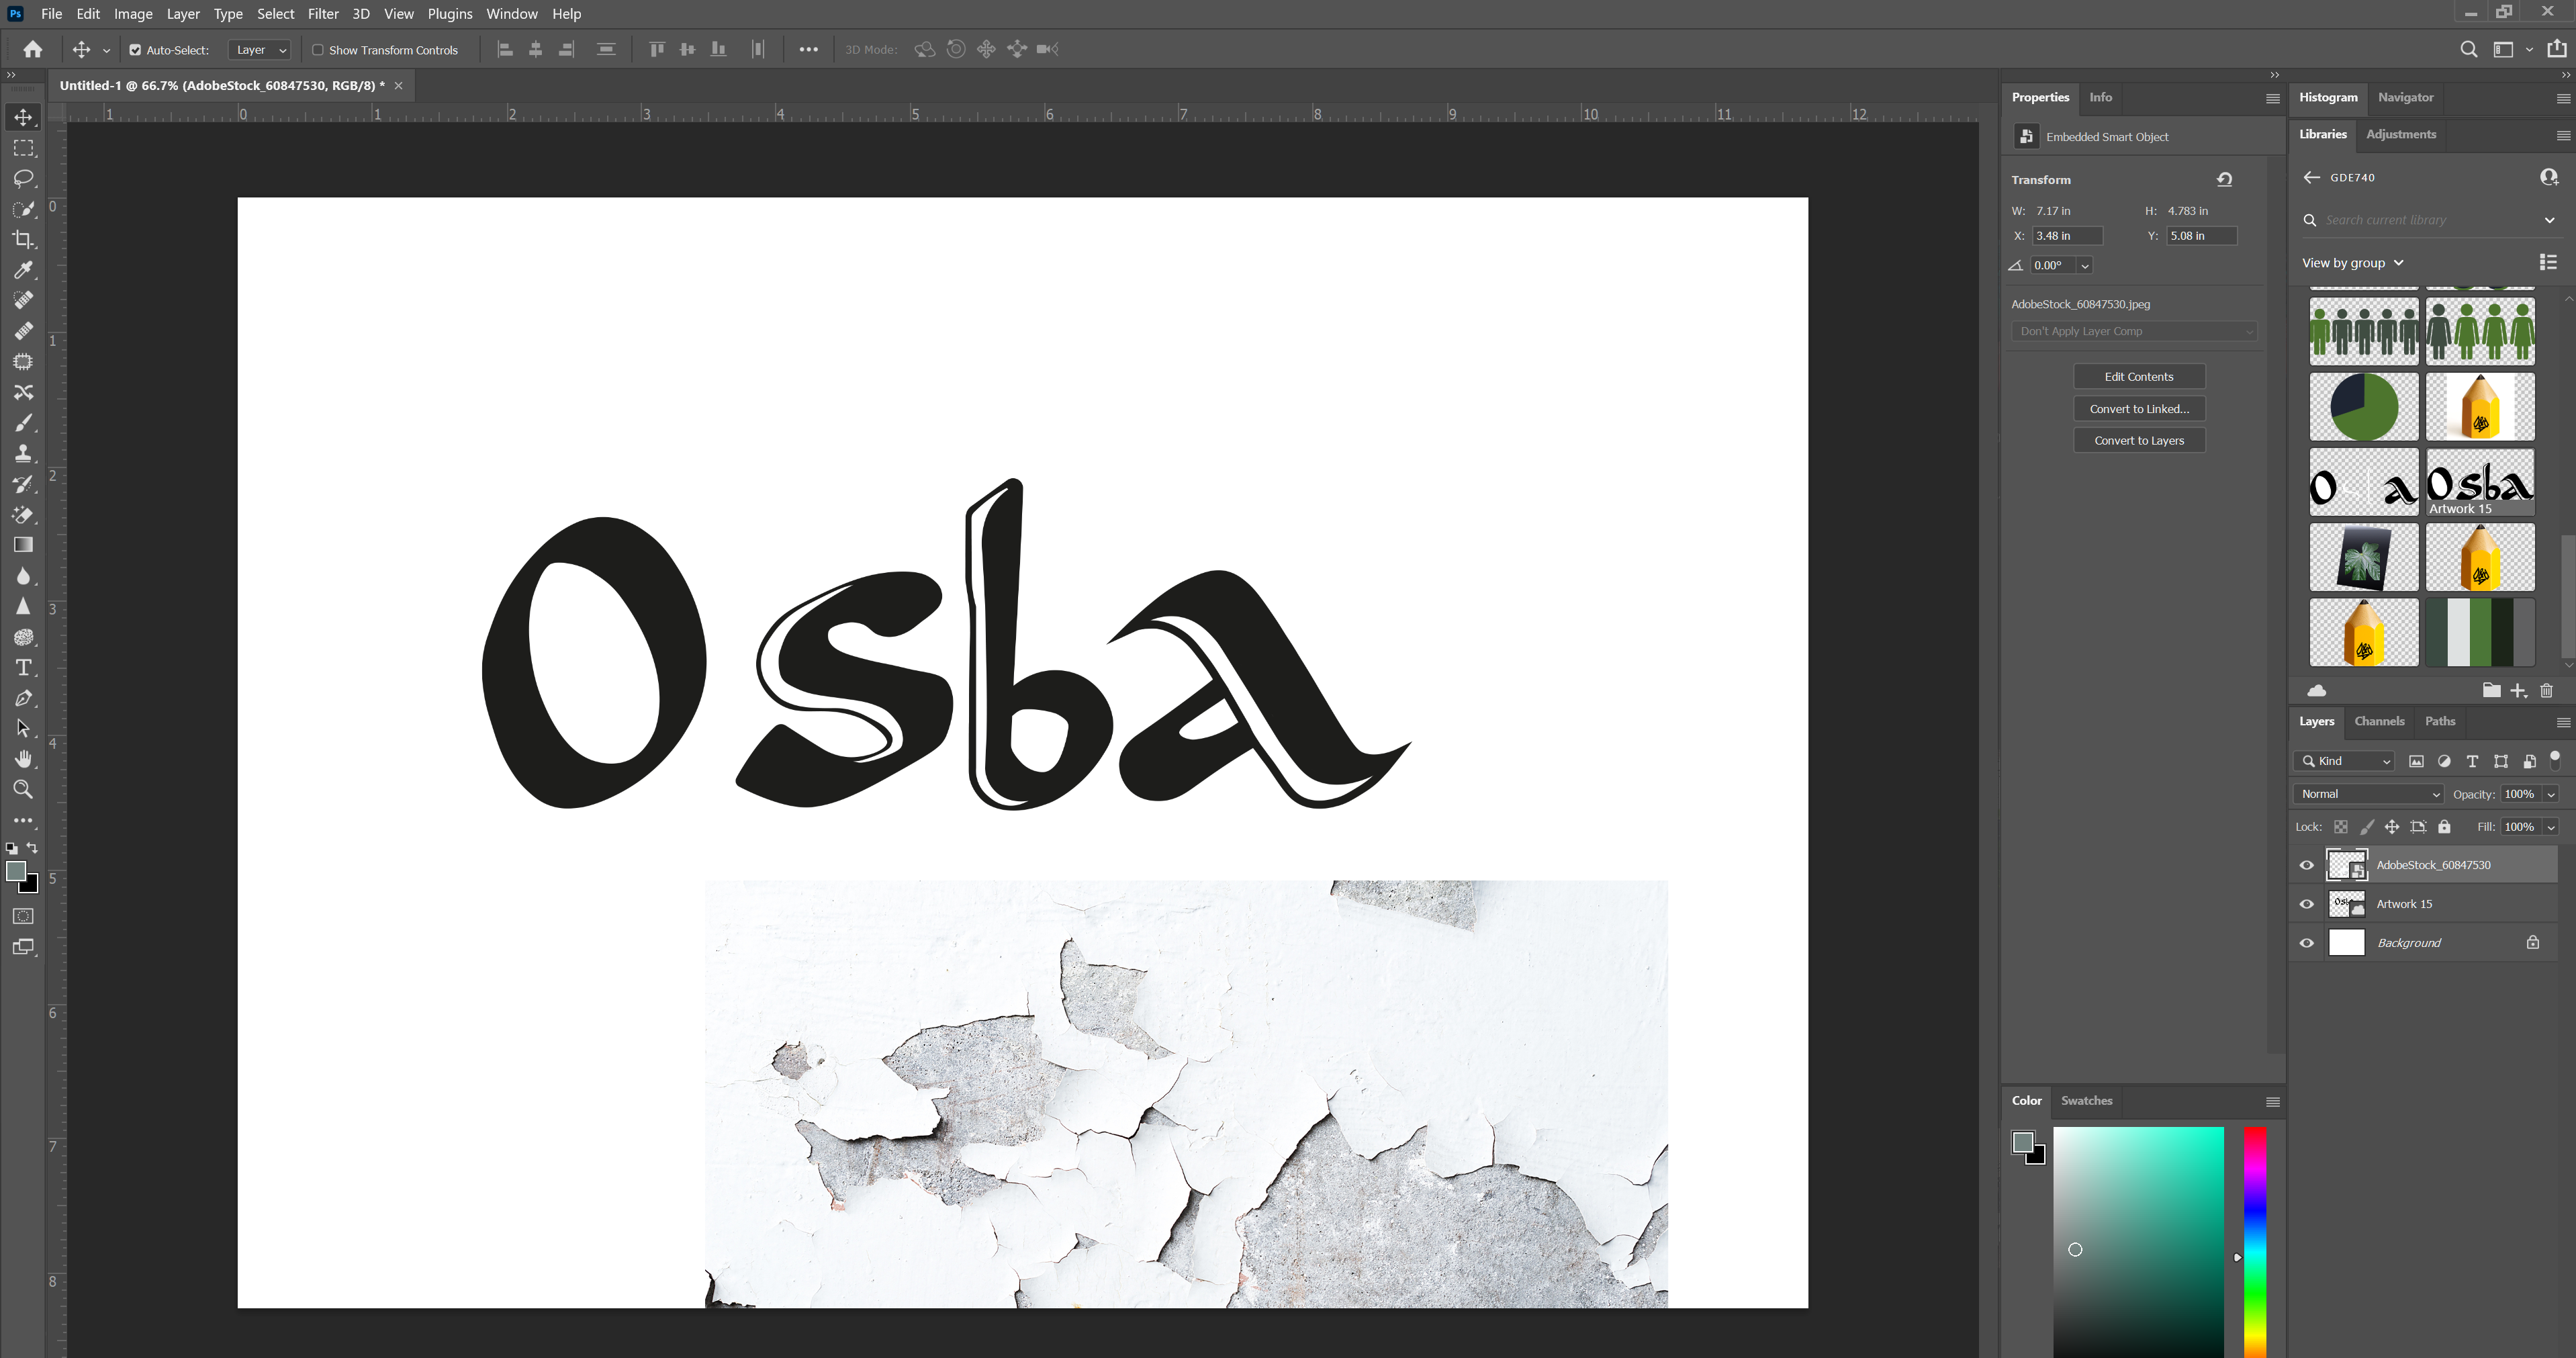This screenshot has width=2576, height=1358.
Task: Click the Edit Contents button
Action: (x=2138, y=377)
